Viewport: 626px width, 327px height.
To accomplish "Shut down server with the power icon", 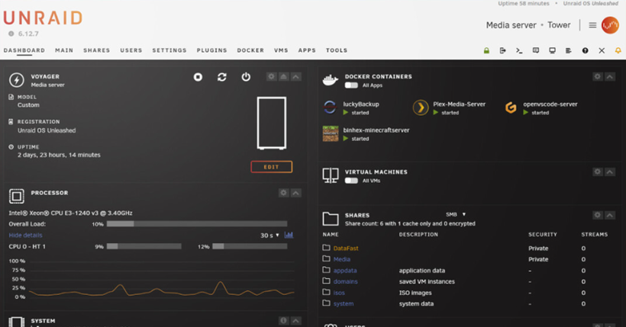I will click(246, 76).
